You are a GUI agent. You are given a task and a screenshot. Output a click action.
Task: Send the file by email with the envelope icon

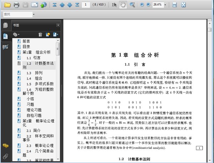tap(35, 5)
